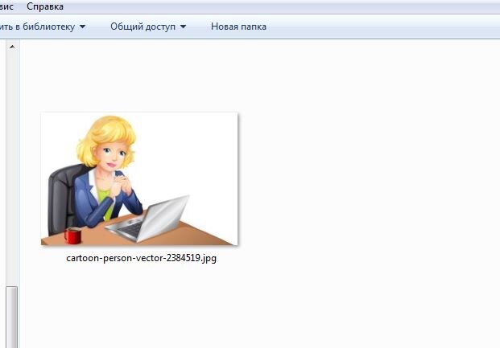Select the cartoon woman image thumbnail
The width and height of the screenshot is (500, 348).
click(x=139, y=178)
